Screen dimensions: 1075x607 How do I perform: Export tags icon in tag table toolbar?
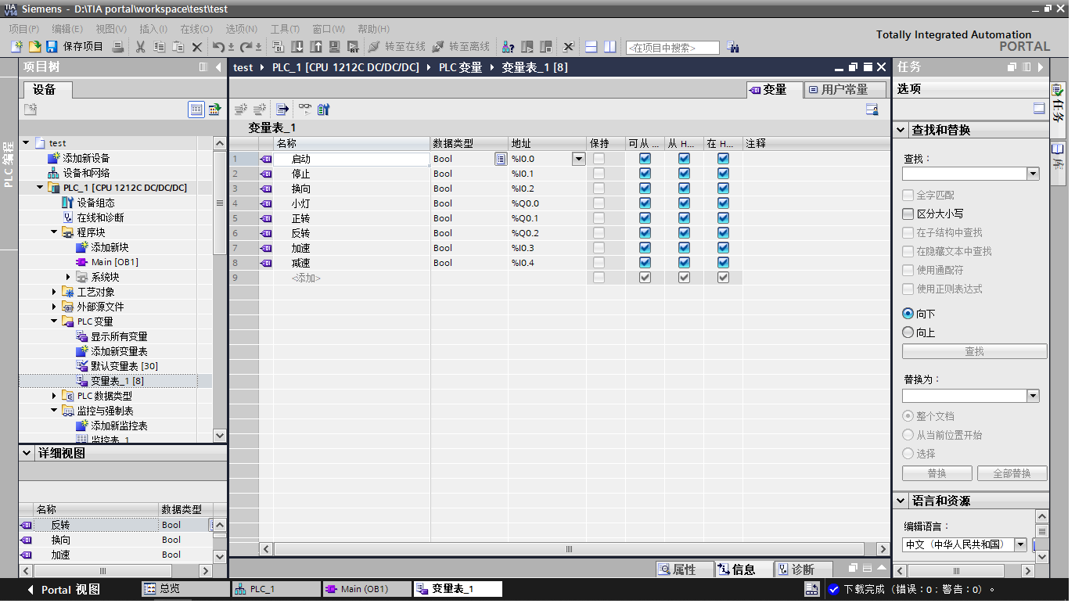[282, 110]
